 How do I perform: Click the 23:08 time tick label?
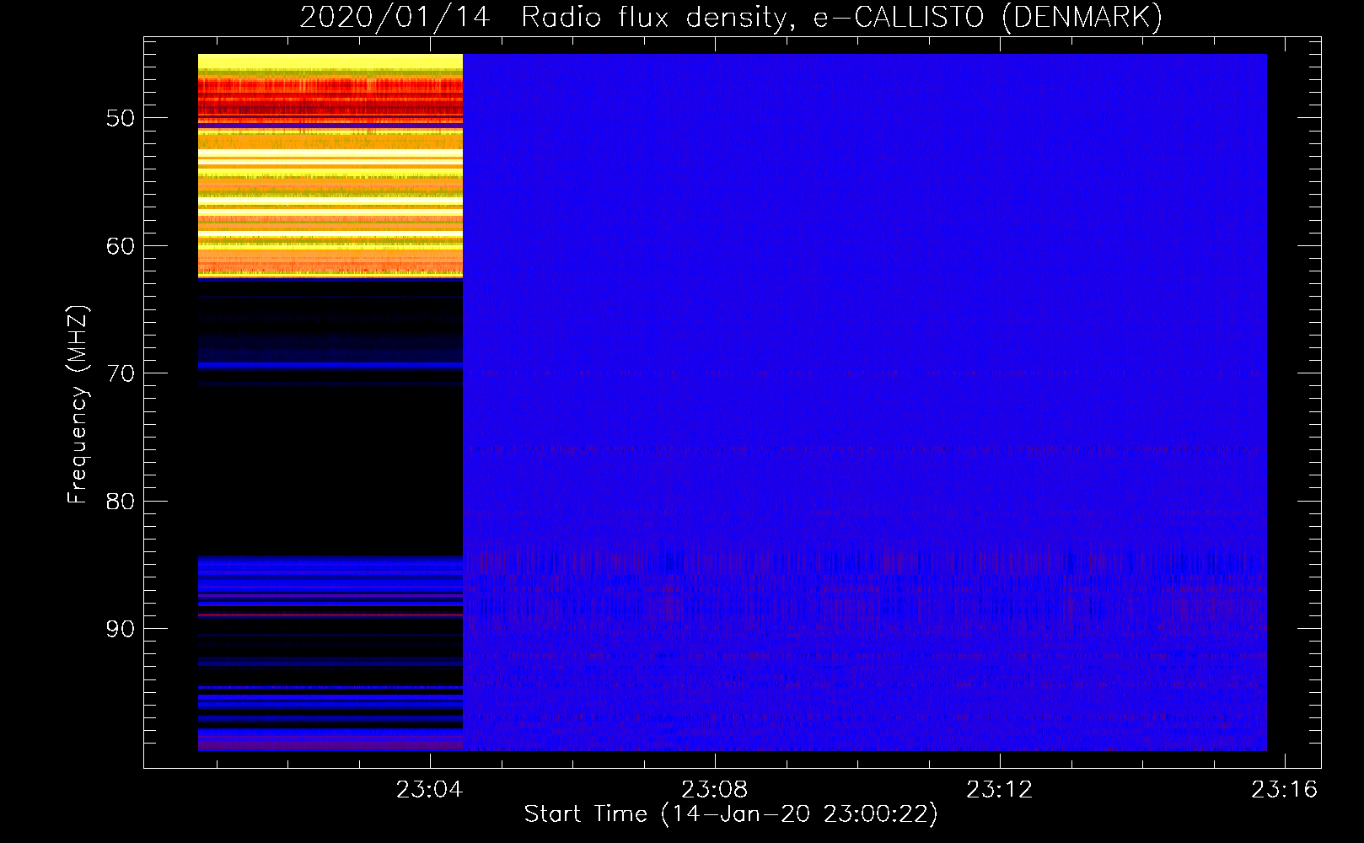[x=715, y=790]
